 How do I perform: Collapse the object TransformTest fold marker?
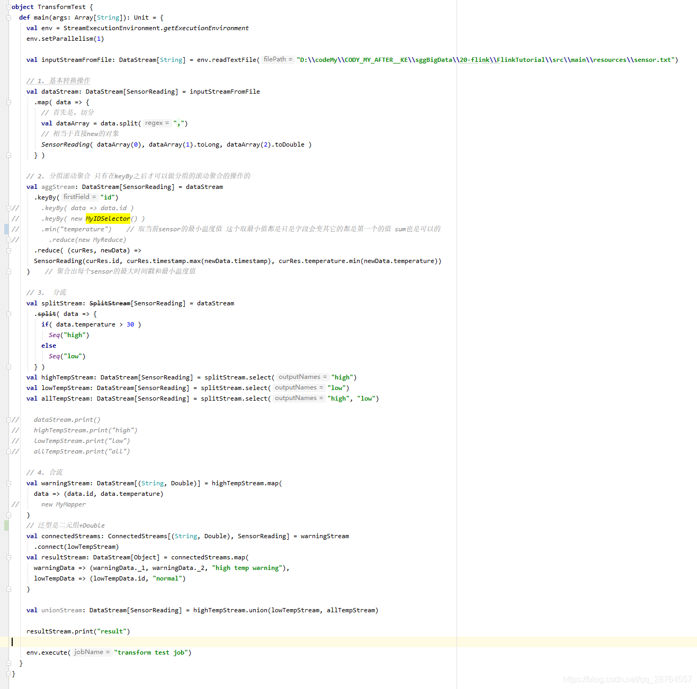(x=8, y=7)
